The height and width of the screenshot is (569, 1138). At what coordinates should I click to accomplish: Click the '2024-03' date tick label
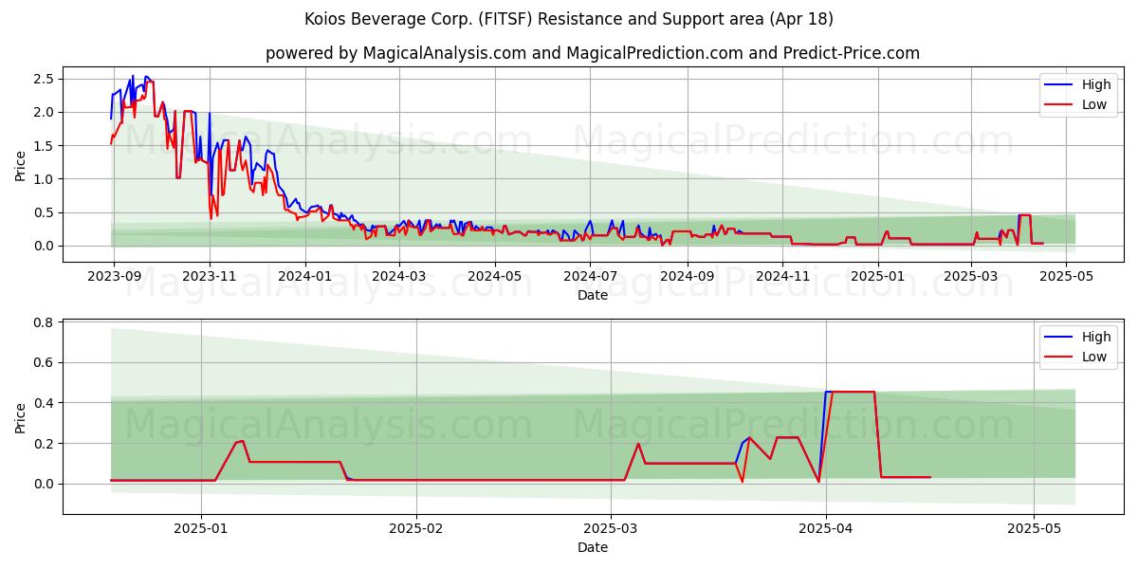click(x=399, y=276)
